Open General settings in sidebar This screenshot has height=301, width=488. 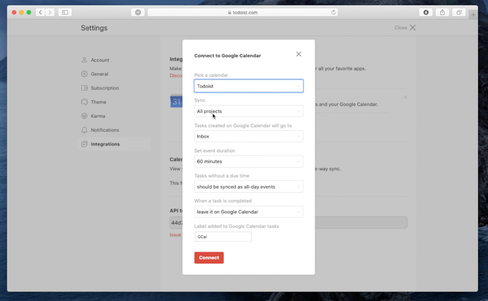114,74
